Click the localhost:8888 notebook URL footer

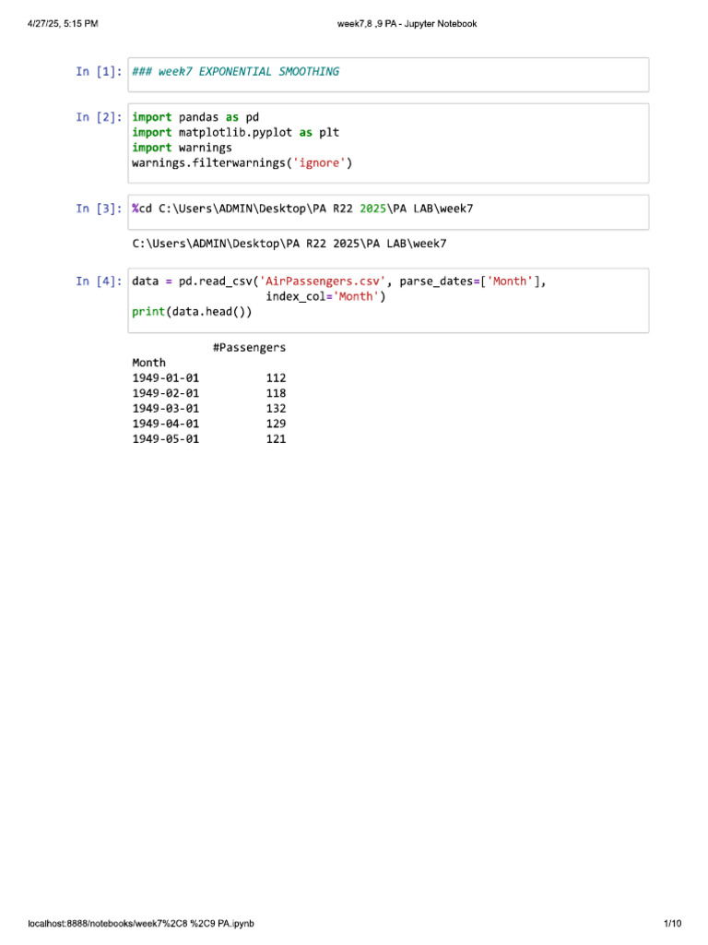141,923
